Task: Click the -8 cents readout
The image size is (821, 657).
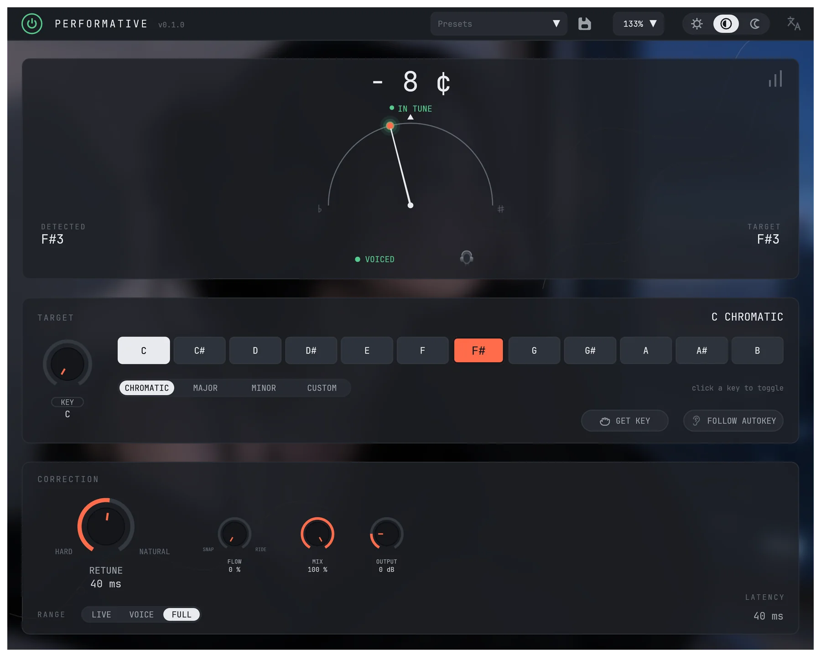Action: [x=410, y=83]
